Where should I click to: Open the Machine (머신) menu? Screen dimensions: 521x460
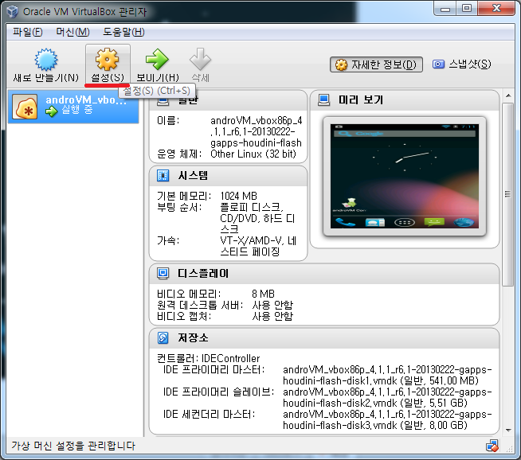coord(72,32)
